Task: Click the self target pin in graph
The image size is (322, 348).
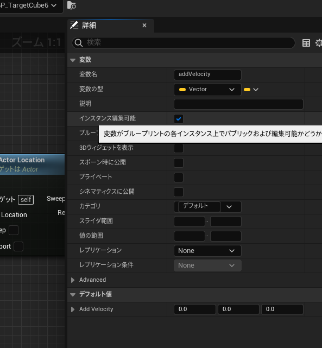Action: [x=26, y=200]
